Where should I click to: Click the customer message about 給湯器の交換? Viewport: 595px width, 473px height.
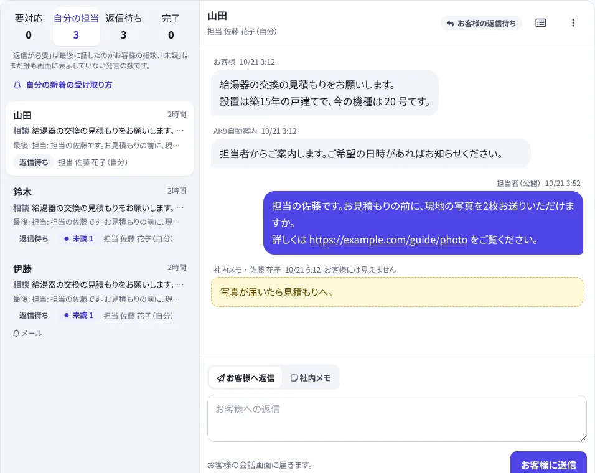click(x=325, y=93)
